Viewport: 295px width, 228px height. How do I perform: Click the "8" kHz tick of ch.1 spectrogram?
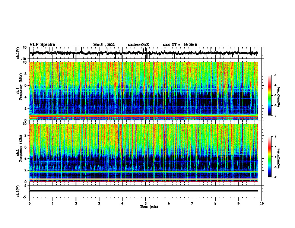[x=26, y=74]
